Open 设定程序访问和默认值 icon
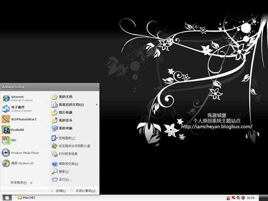This screenshot has height=201, width=268. point(55,146)
